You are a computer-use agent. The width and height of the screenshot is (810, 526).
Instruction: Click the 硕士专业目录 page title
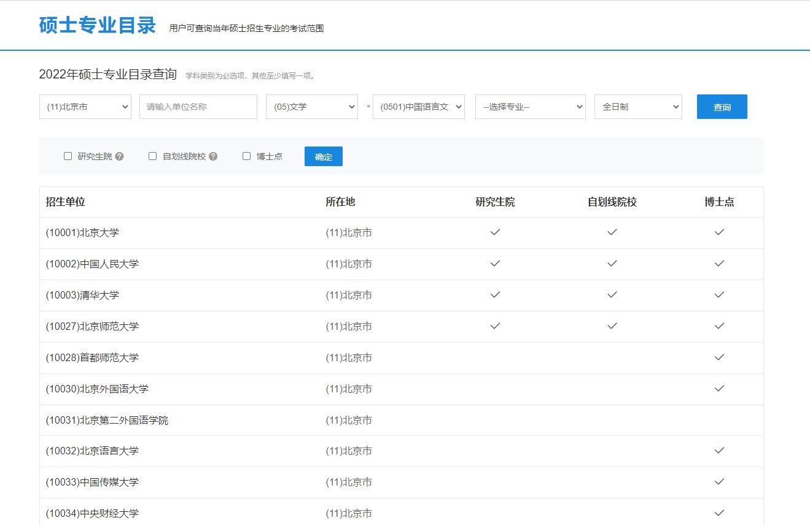point(98,25)
